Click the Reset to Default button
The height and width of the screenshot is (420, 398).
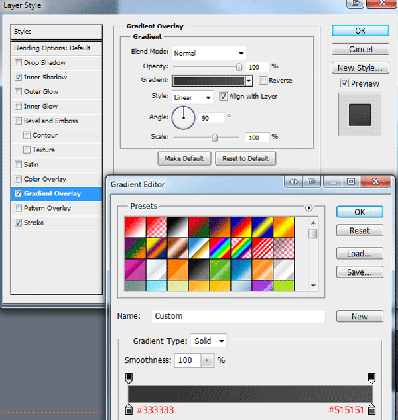coord(245,158)
